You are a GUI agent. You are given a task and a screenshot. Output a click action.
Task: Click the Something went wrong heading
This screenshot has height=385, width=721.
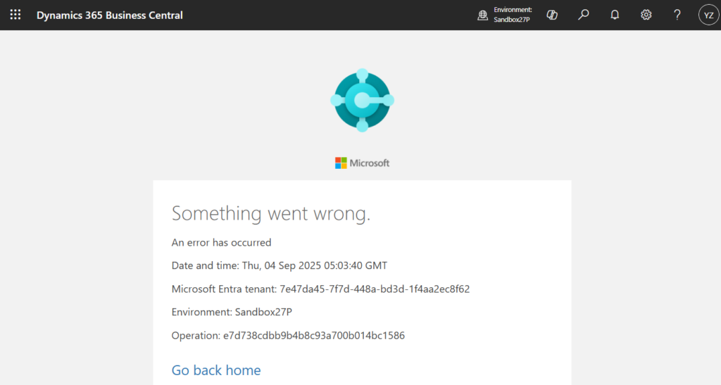click(271, 214)
